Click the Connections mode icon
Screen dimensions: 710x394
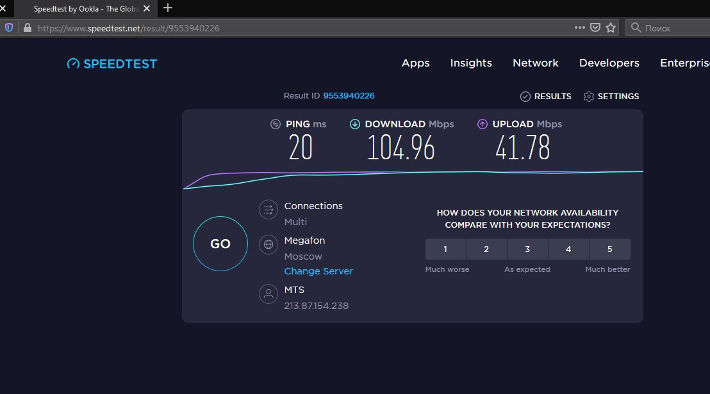tap(268, 210)
